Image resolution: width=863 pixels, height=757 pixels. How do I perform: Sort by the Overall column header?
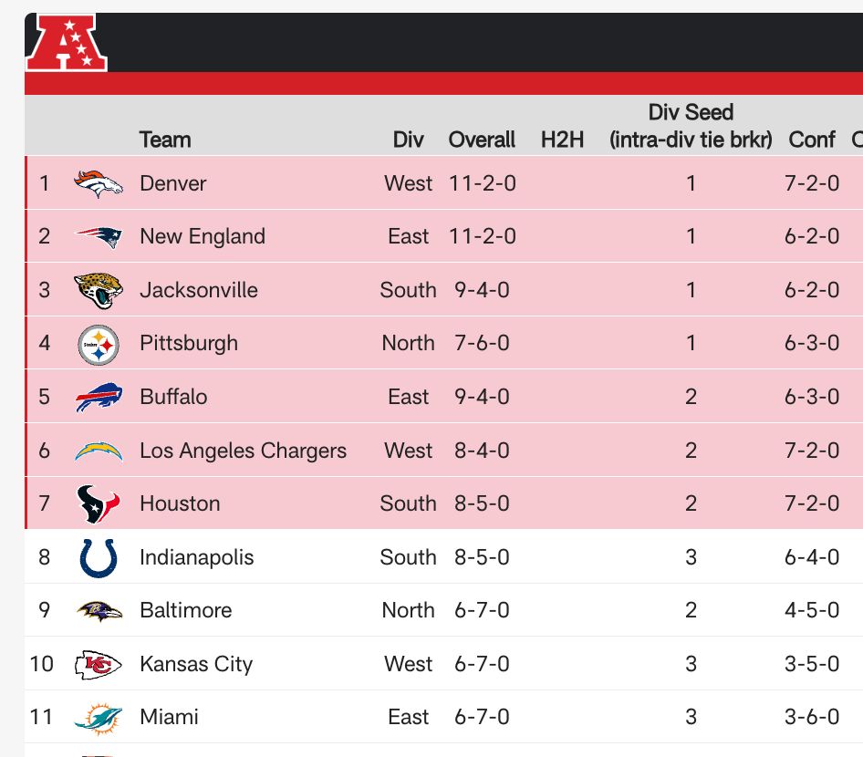[482, 140]
